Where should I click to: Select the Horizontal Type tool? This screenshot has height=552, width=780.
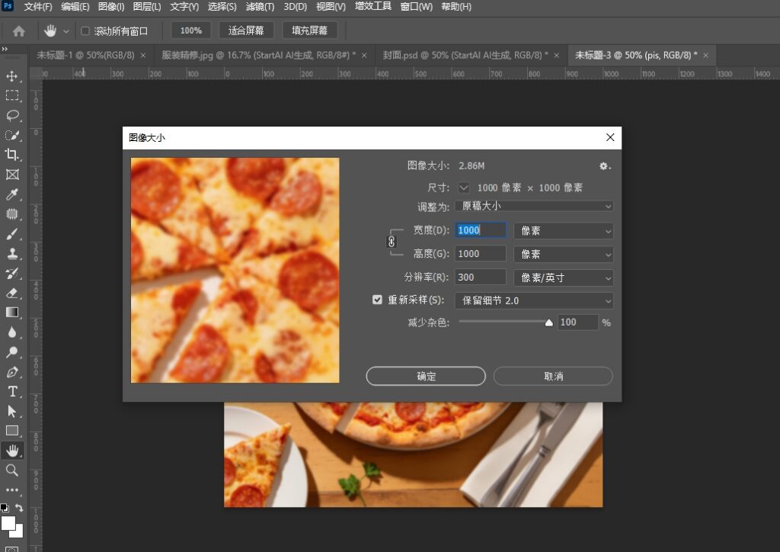[12, 391]
